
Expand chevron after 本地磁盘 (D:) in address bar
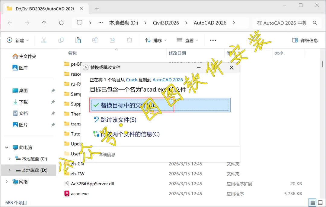[145, 23]
